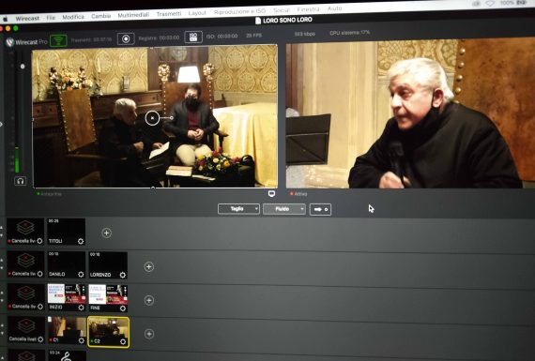This screenshot has width=535, height=361.
Task: Select the FINE shot
Action: (108, 298)
